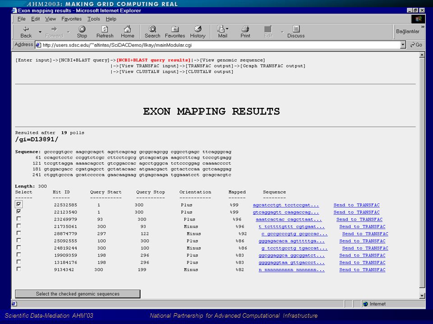Click Select the checked genomic sequences button

(78, 294)
